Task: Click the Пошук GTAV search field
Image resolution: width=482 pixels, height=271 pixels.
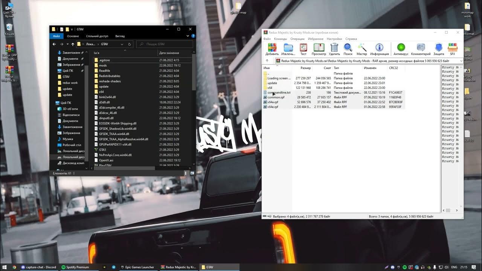Action: coord(165,44)
